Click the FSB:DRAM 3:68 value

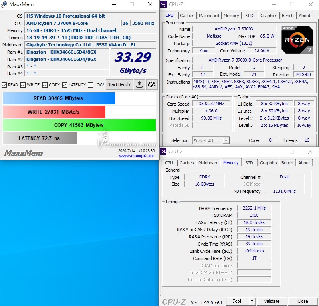tap(254, 215)
